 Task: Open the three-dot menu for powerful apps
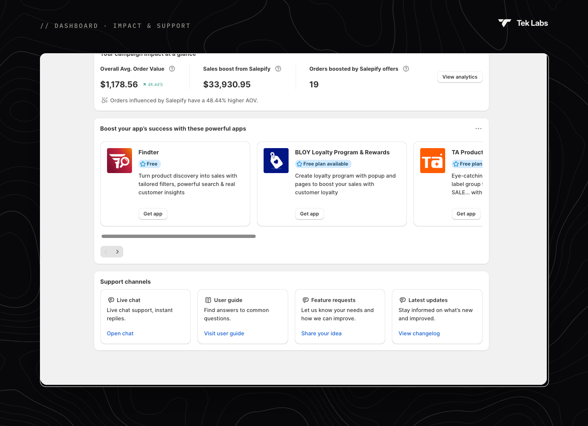[478, 129]
